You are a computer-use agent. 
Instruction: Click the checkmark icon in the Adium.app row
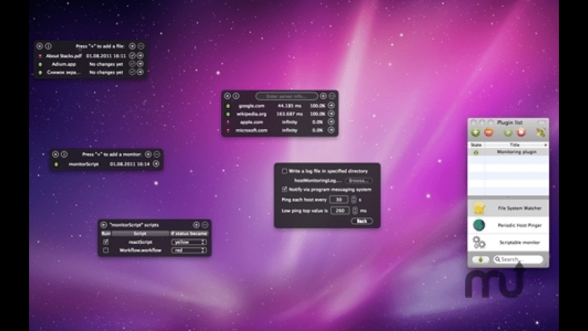(x=132, y=63)
